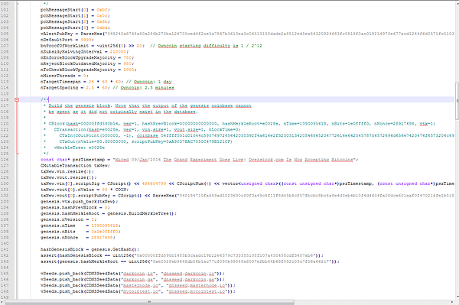
Task: Click the '950' value
Action: pos(127,63)
